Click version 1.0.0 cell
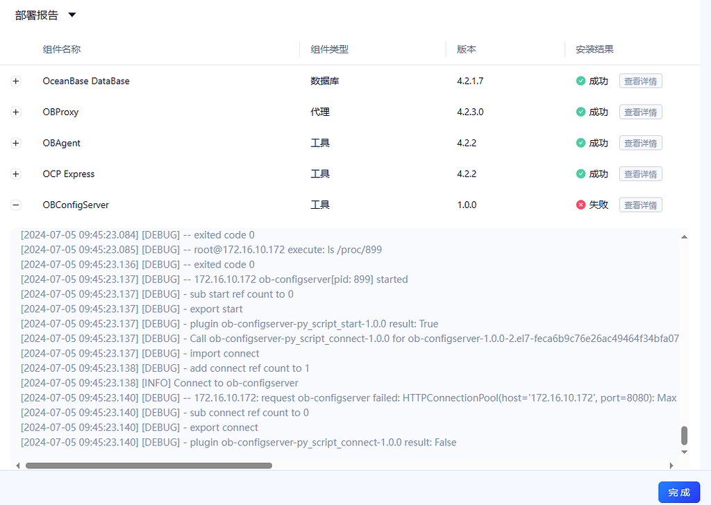 pyautogui.click(x=467, y=205)
